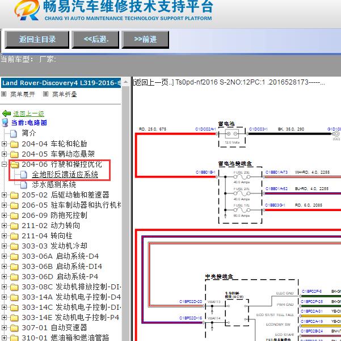Click the 303-06B folder icon

coord(14,267)
